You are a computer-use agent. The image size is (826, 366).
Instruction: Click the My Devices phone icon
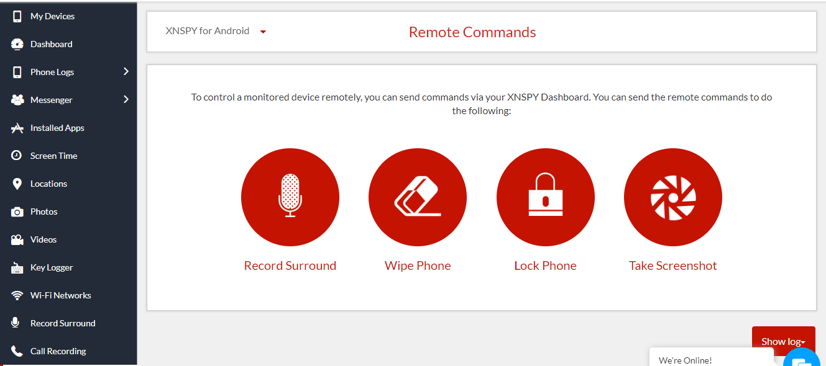click(17, 16)
